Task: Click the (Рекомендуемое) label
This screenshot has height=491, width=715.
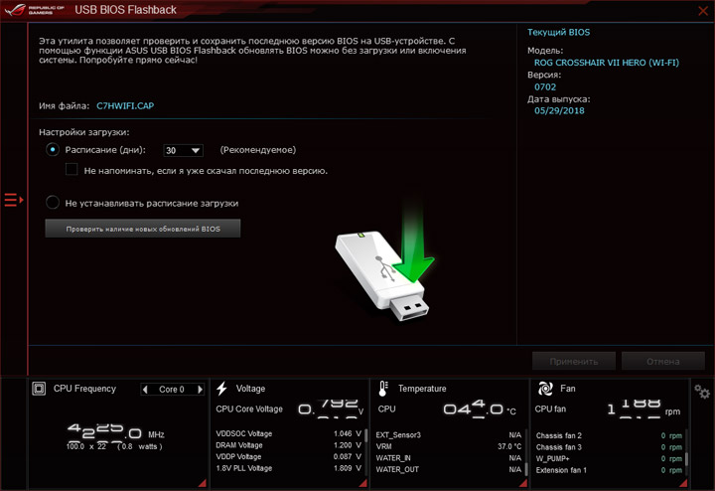Action: 258,150
